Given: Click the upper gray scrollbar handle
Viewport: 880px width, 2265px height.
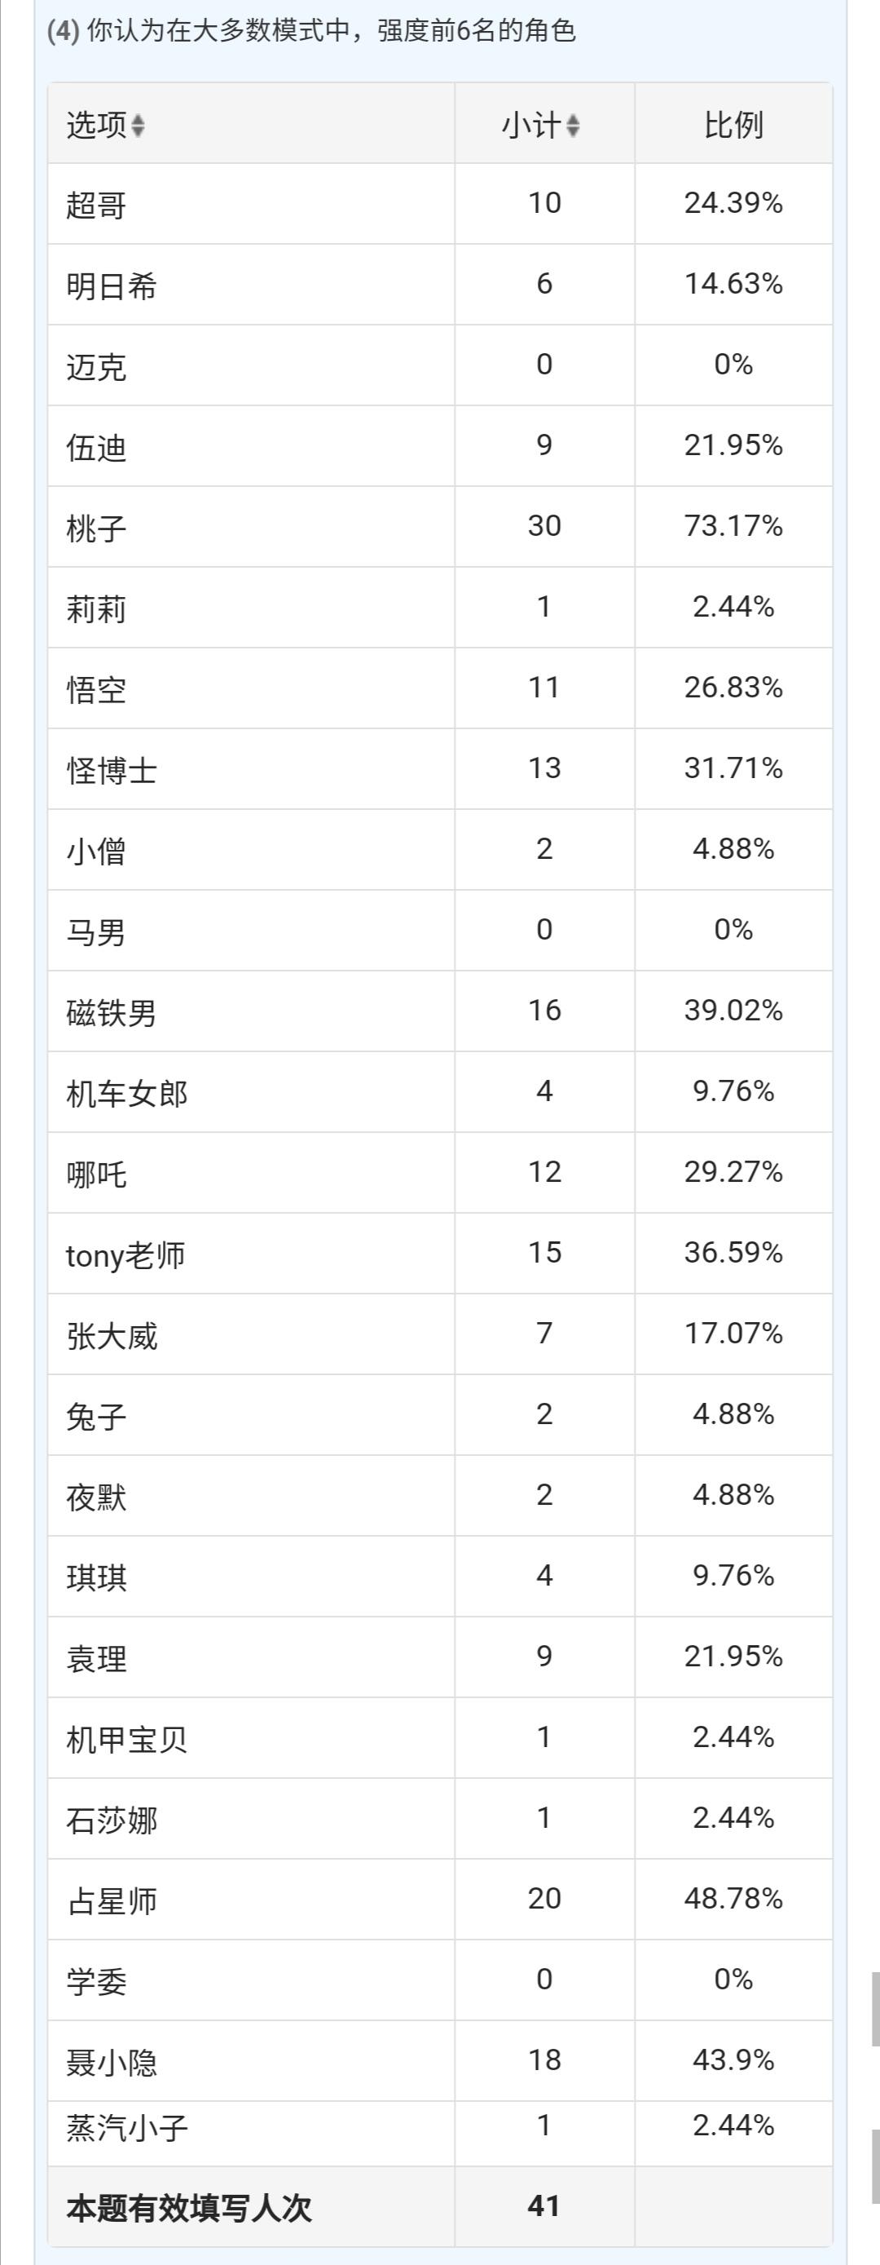Looking at the screenshot, I should pyautogui.click(x=876, y=2009).
